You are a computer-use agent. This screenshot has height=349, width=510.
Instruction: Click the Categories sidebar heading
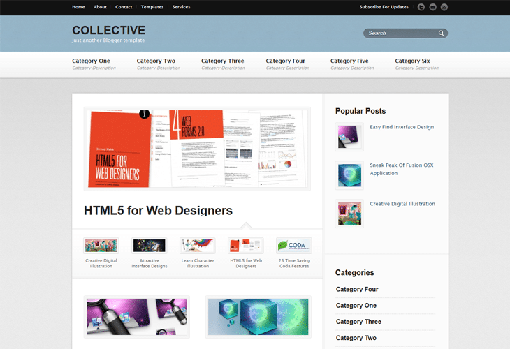354,273
